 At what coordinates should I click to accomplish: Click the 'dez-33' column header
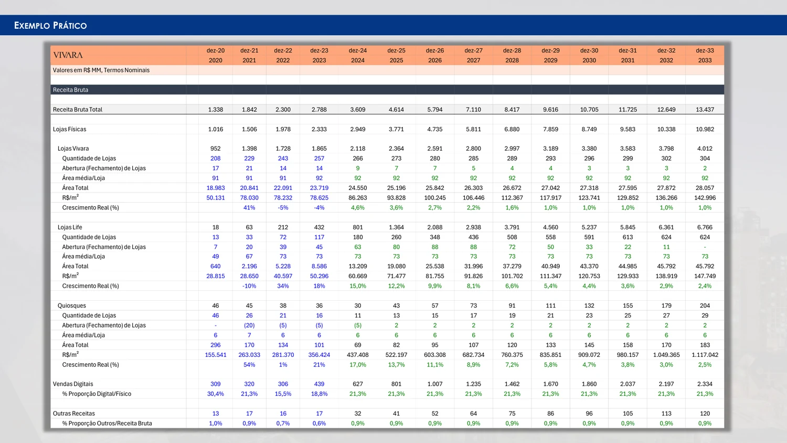705,51
